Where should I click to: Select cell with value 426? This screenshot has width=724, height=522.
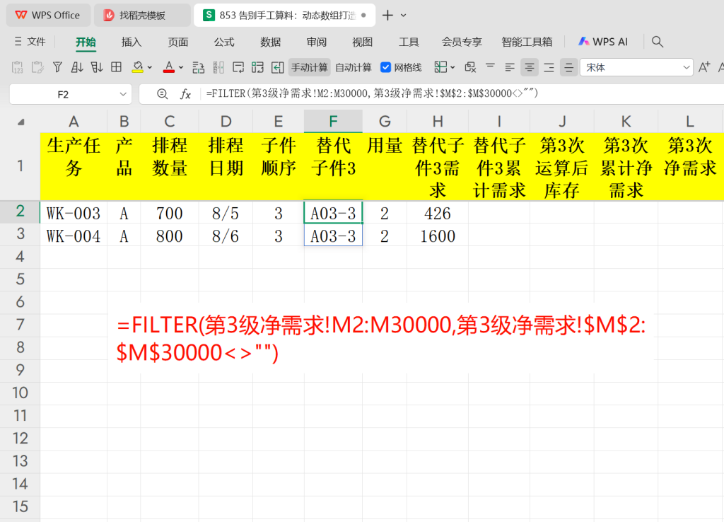437,212
